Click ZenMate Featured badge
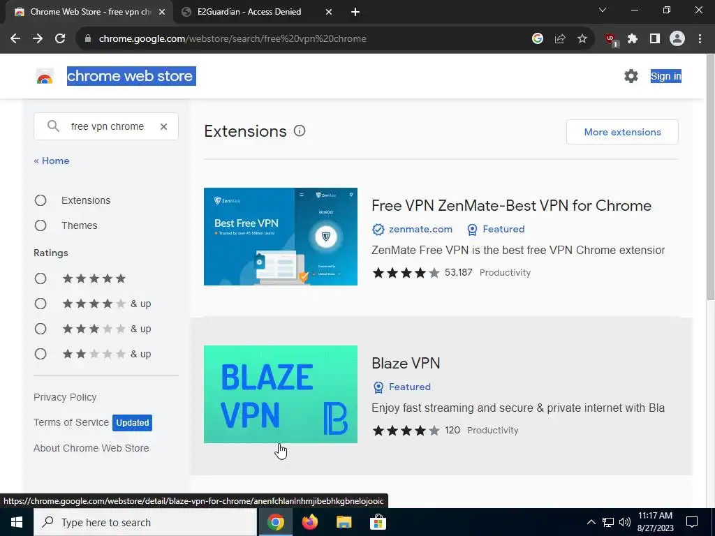 tap(496, 229)
